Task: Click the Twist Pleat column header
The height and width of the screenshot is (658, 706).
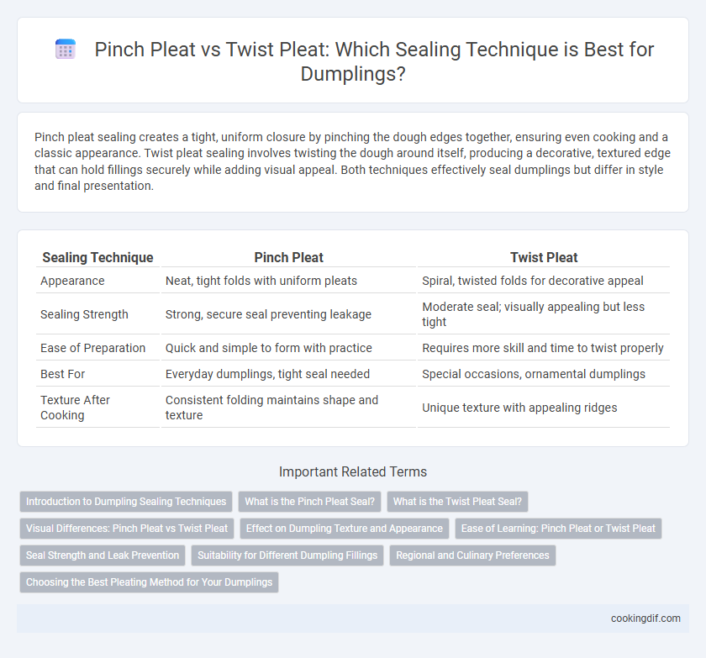Action: (x=544, y=257)
